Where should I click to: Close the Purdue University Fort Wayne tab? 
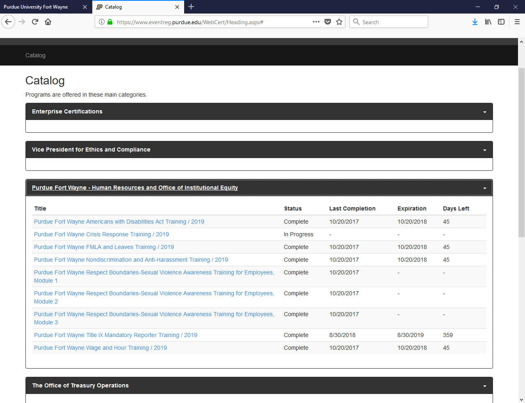click(x=85, y=7)
